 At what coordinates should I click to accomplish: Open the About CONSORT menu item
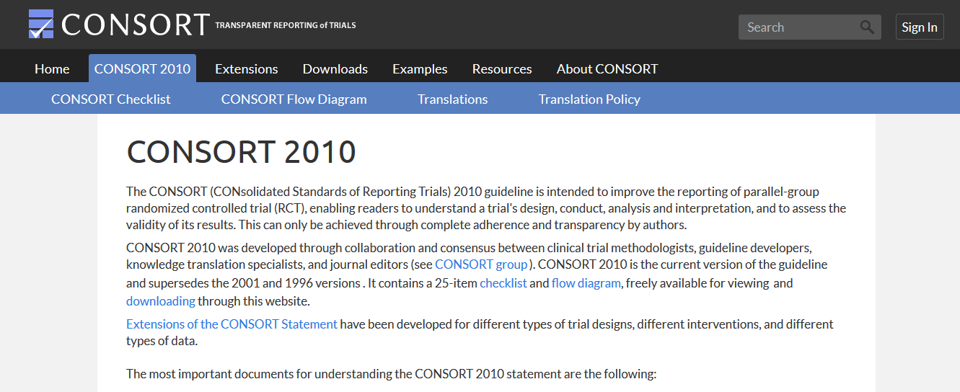click(x=607, y=69)
